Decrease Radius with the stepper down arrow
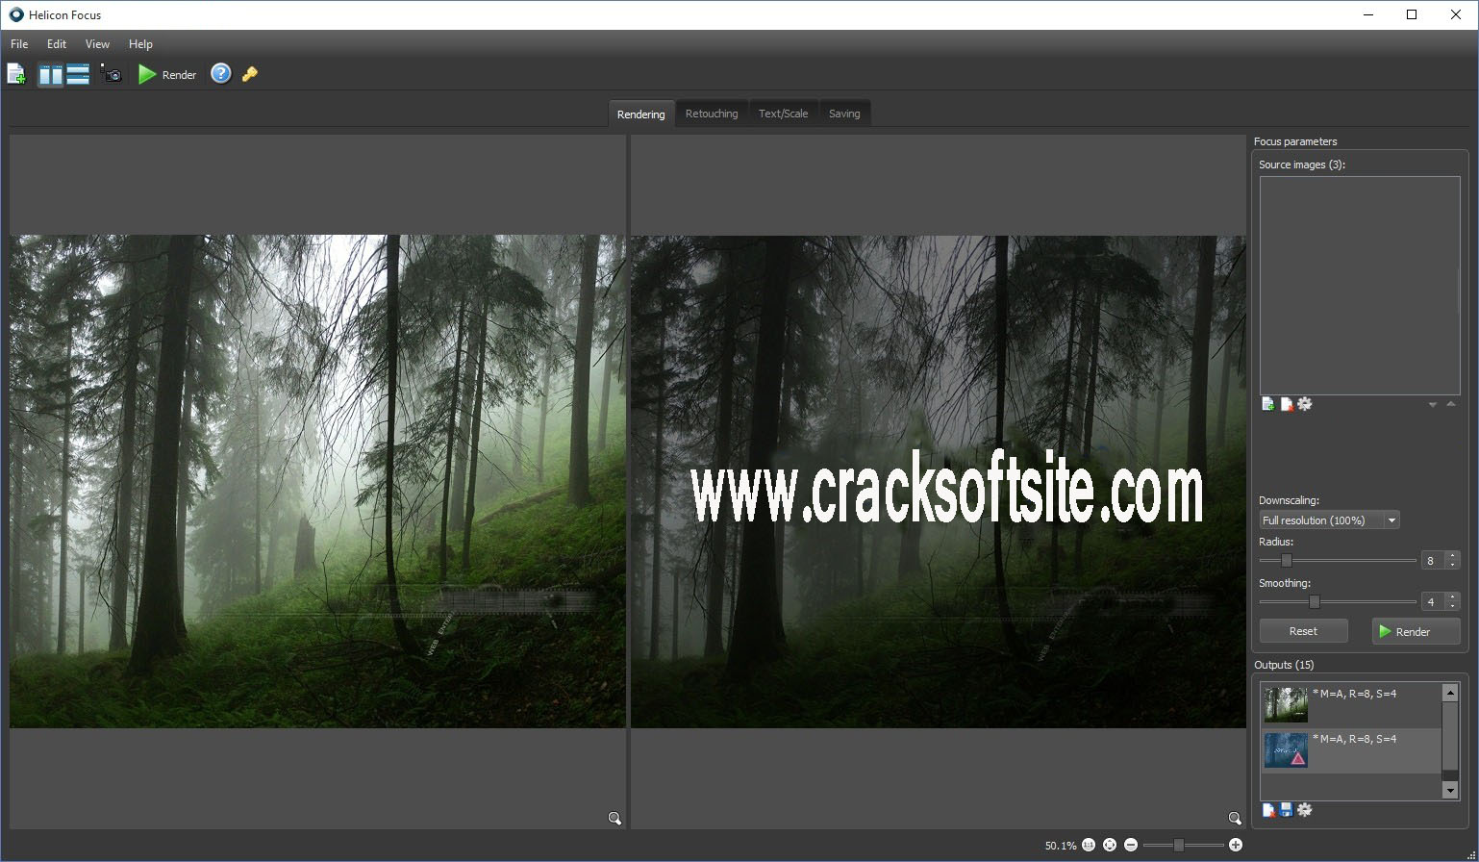Image resolution: width=1479 pixels, height=862 pixels. click(1452, 565)
